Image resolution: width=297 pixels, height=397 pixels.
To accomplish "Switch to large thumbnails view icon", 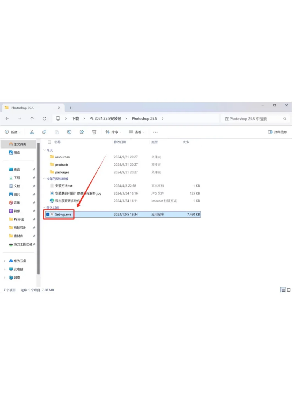I will (x=289, y=290).
